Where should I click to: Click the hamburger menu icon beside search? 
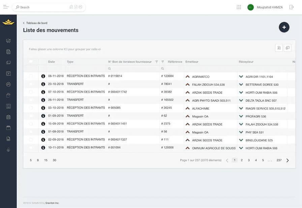pyautogui.click(x=6, y=7)
